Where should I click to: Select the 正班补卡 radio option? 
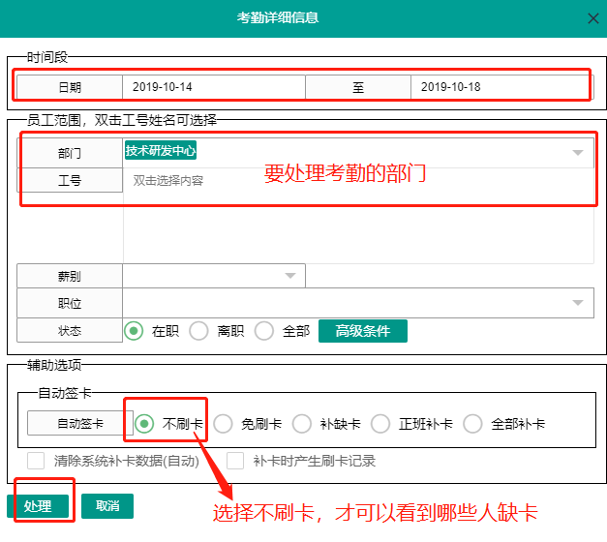380,424
